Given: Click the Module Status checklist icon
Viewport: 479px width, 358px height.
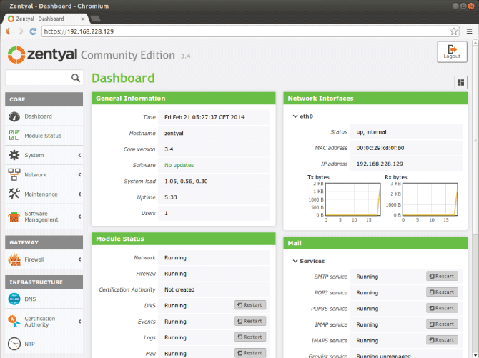Looking at the screenshot, I should [x=14, y=135].
